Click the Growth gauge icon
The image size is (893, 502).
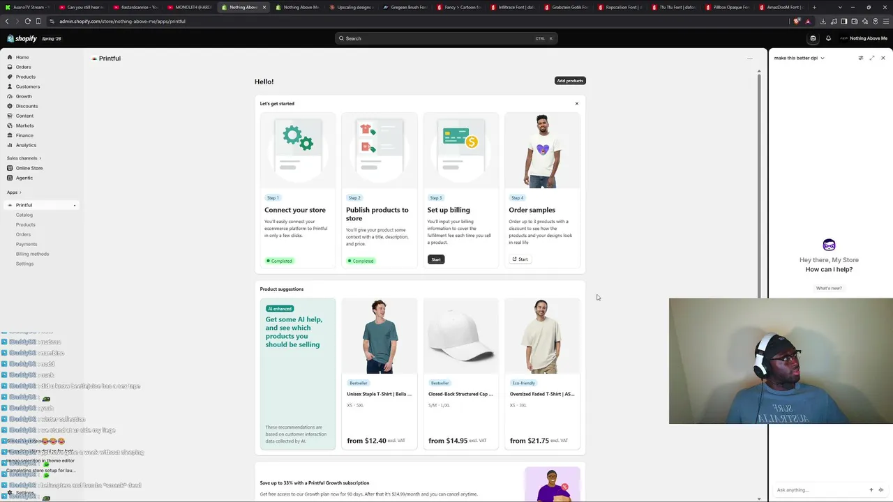pyautogui.click(x=10, y=96)
